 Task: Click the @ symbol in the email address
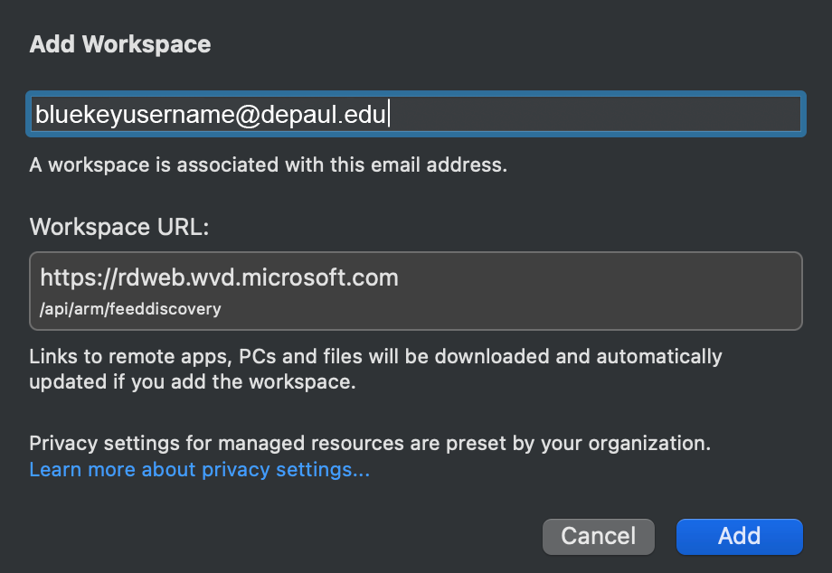coord(247,115)
